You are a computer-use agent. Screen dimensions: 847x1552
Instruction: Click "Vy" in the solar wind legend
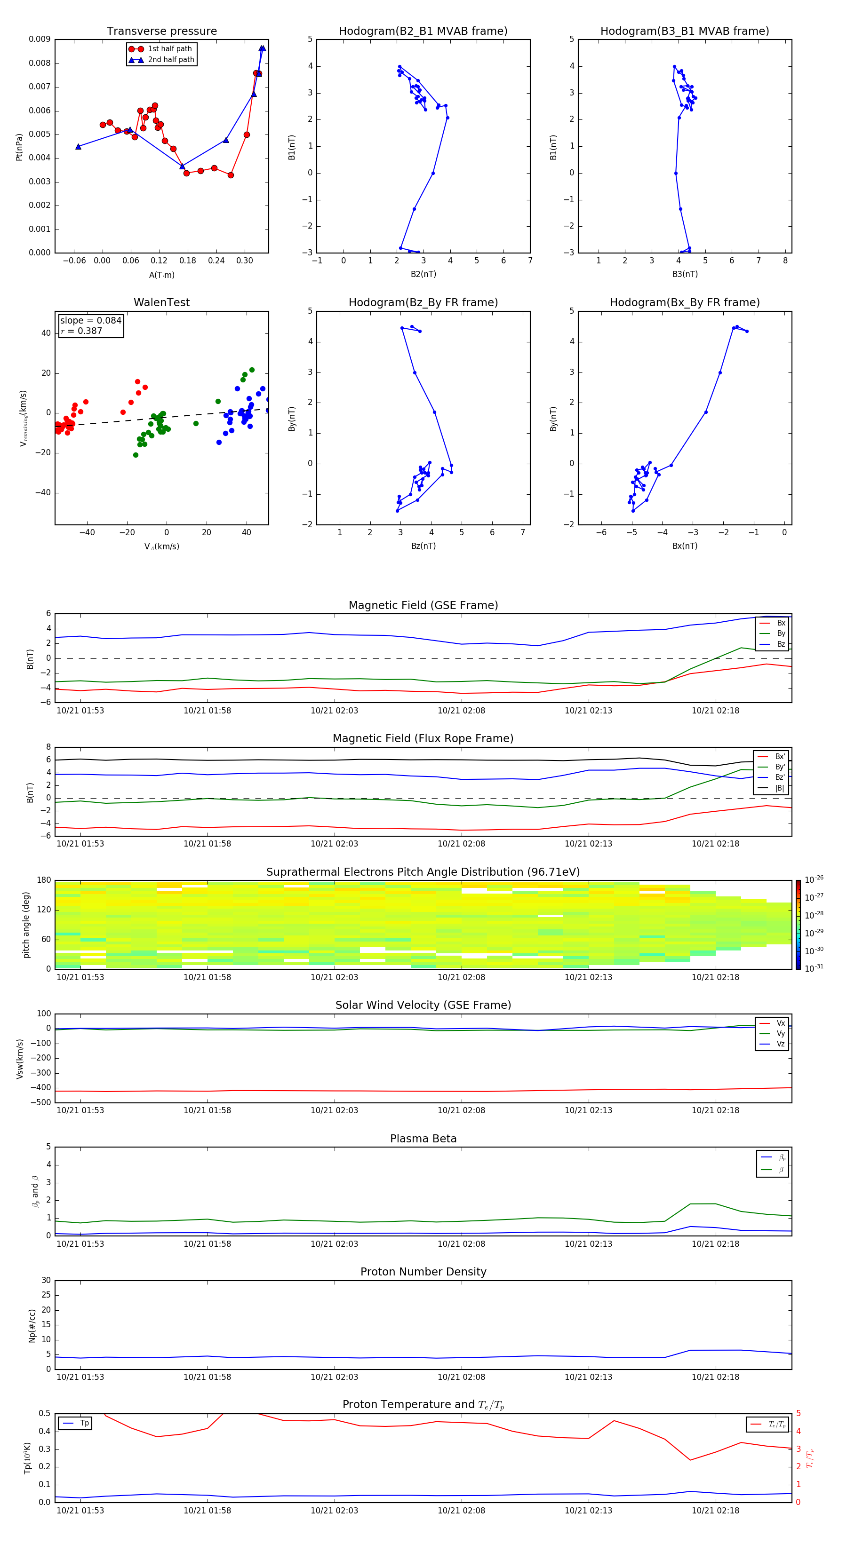[781, 1034]
